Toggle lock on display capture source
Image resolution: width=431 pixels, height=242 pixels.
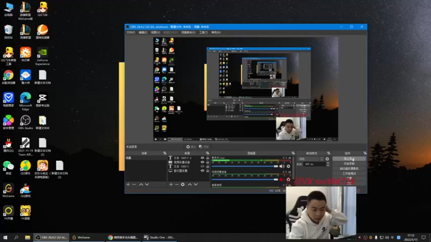[x=207, y=170]
